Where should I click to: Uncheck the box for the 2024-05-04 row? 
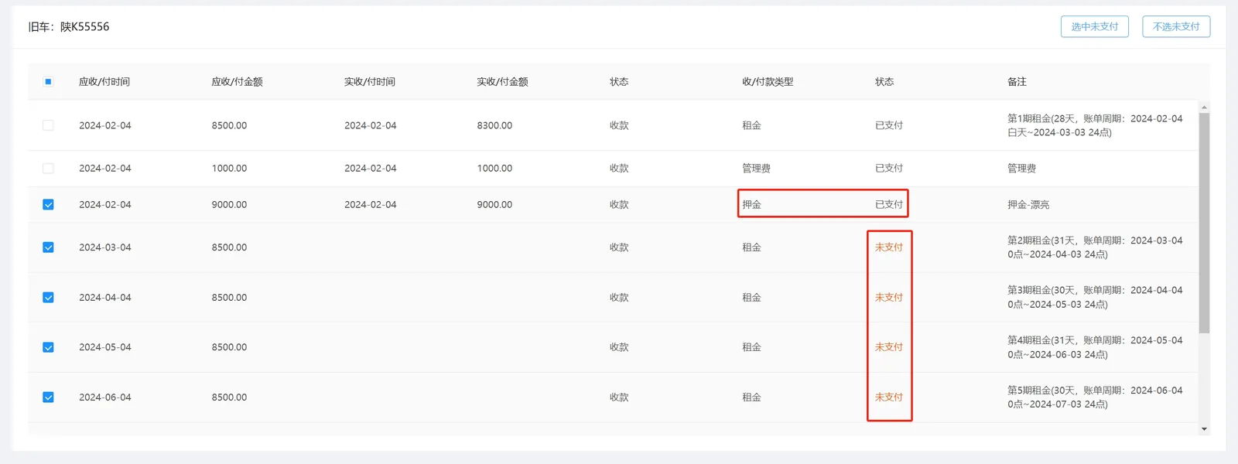(x=48, y=347)
